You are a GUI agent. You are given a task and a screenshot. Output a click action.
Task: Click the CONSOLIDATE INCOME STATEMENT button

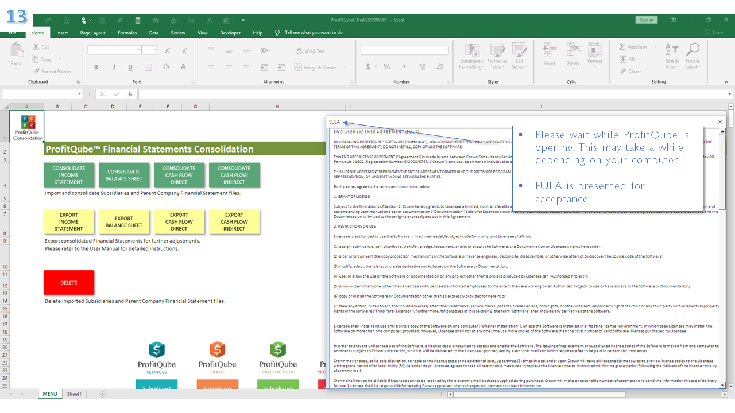[69, 175]
